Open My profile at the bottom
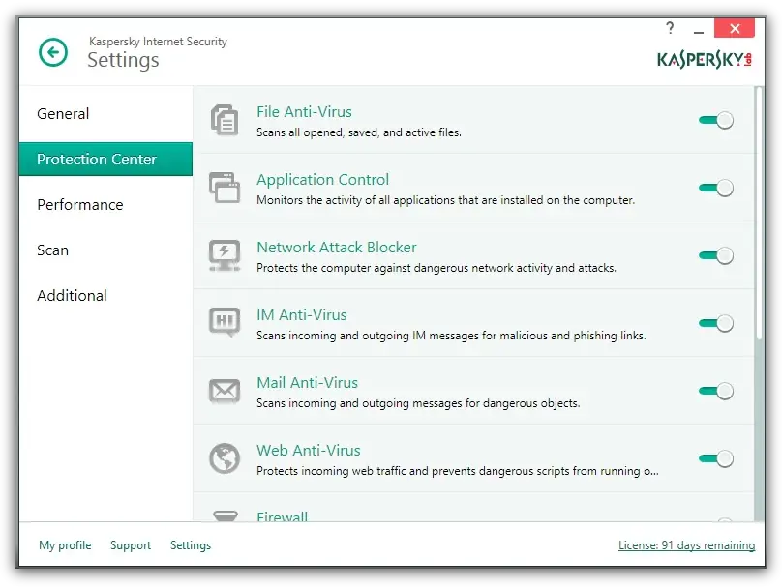 (x=65, y=545)
